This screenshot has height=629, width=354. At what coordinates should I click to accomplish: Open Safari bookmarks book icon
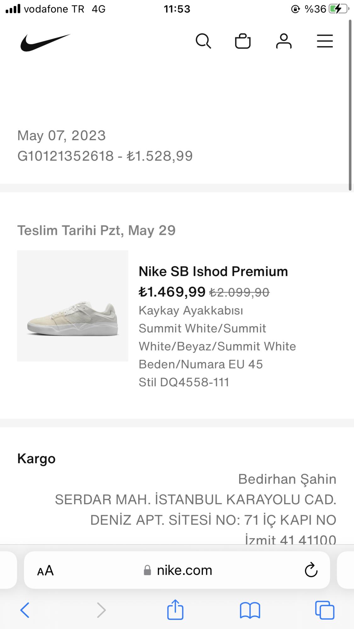point(250,610)
